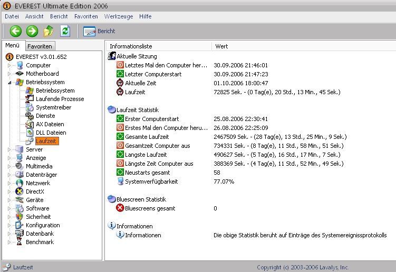Open the Ansicht menu
This screenshot has width=396, height=272.
point(34,16)
